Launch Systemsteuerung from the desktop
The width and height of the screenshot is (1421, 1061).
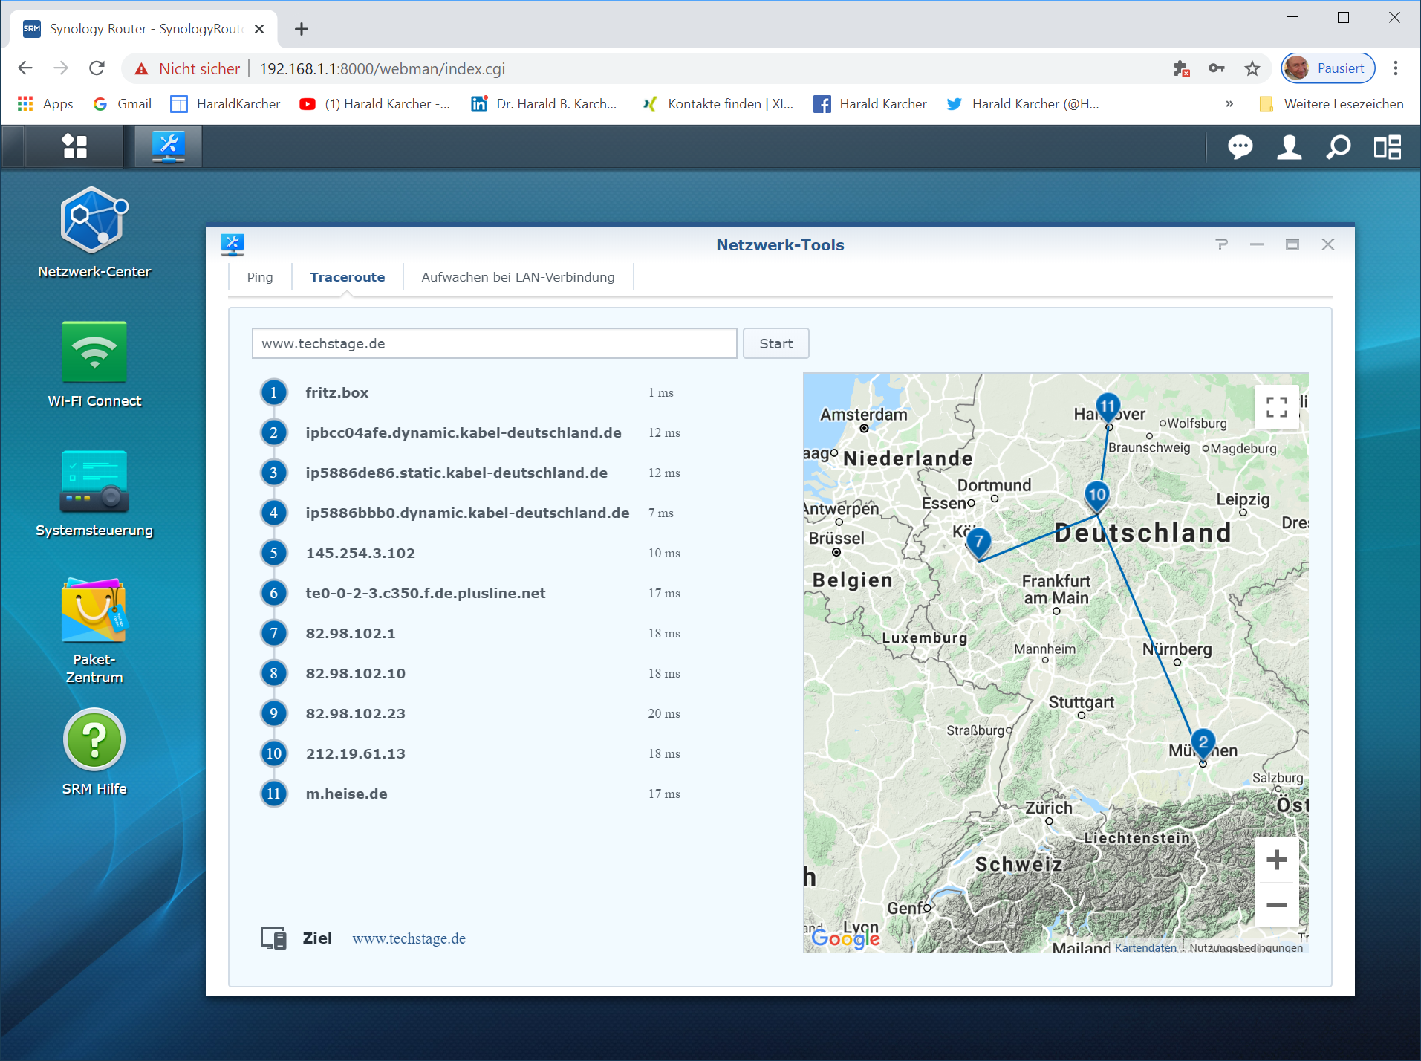click(x=94, y=481)
